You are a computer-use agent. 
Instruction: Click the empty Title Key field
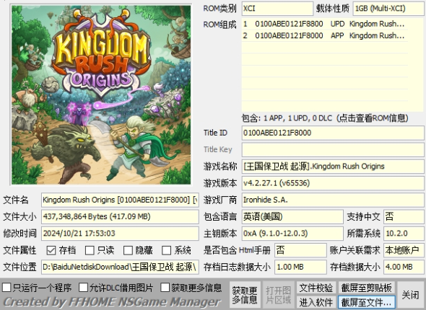tap(333, 150)
